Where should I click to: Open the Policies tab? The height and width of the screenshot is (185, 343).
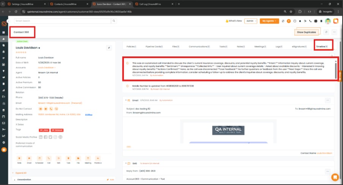click(x=131, y=46)
